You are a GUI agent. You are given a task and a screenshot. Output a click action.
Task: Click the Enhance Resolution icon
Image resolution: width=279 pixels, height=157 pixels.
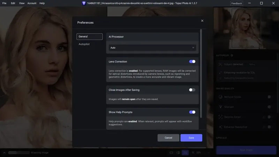[220, 127]
